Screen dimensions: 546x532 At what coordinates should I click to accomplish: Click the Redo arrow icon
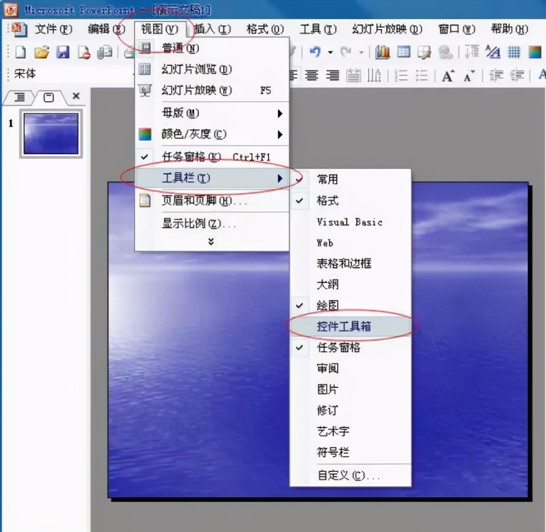[x=346, y=52]
